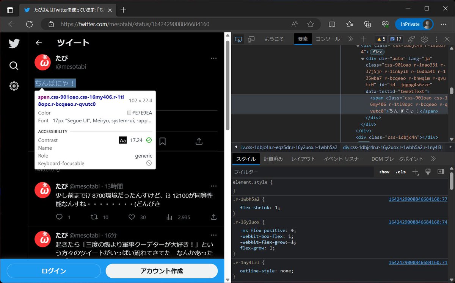
Task: Open read aloud icon in address bar
Action: [295, 24]
